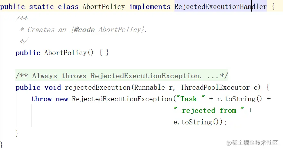Click the rejectedExecution method name
283x151 pixels.
pyautogui.click(x=97, y=88)
